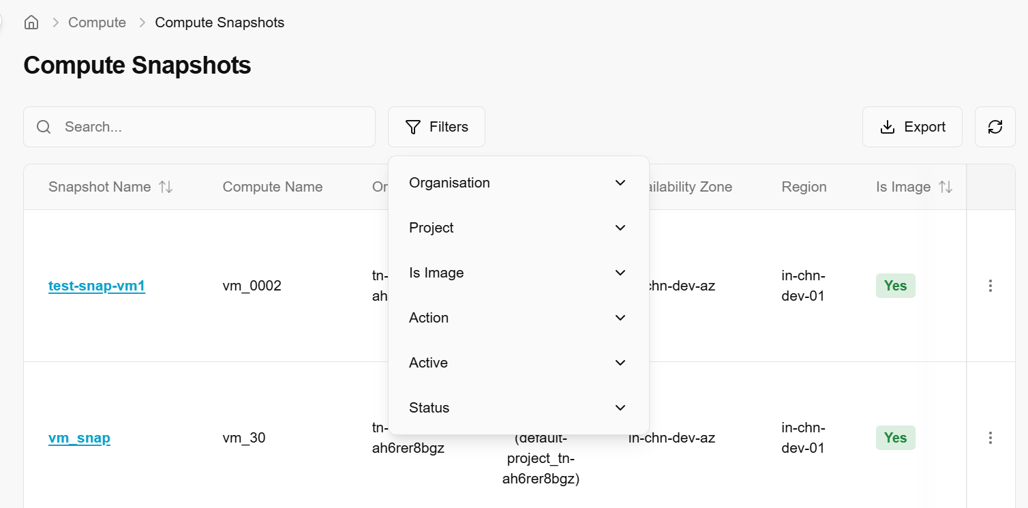The height and width of the screenshot is (508, 1028).
Task: Go to Compute in breadcrumb
Action: coord(97,23)
